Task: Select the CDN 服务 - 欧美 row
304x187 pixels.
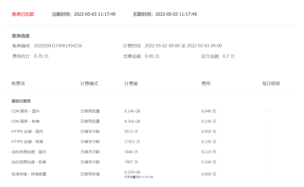Action: [26, 121]
